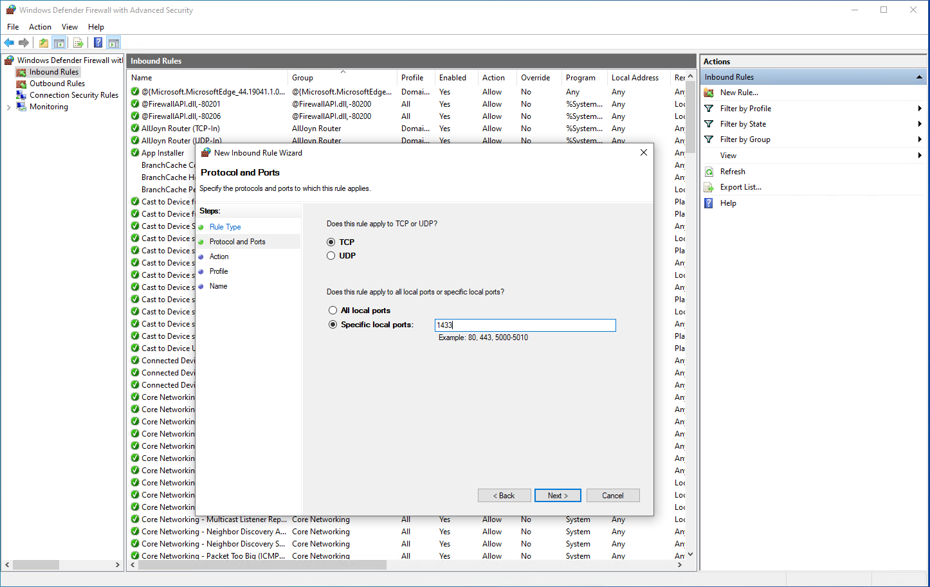The height and width of the screenshot is (587, 930).
Task: Collapse the Inbound Rules actions section
Action: pos(919,77)
